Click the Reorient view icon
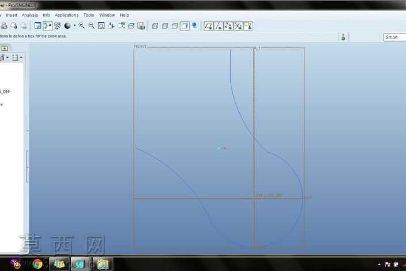Image resolution: width=406 pixels, height=271 pixels. point(111,25)
